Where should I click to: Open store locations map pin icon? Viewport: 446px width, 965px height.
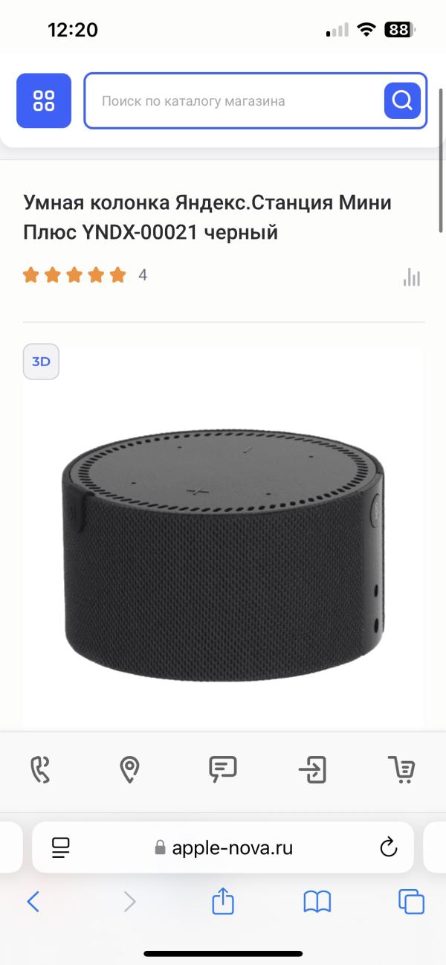(130, 769)
